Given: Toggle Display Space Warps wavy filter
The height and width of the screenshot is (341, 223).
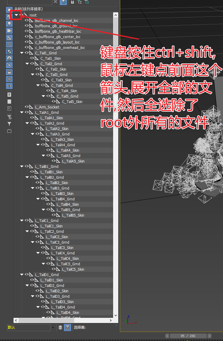Looking at the screenshot, I should [x=9, y=44].
